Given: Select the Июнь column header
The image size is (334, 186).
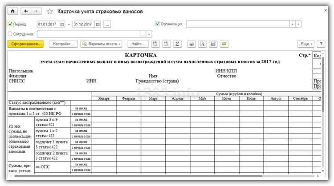Looking at the screenshot, I should pyautogui.click(x=227, y=98).
